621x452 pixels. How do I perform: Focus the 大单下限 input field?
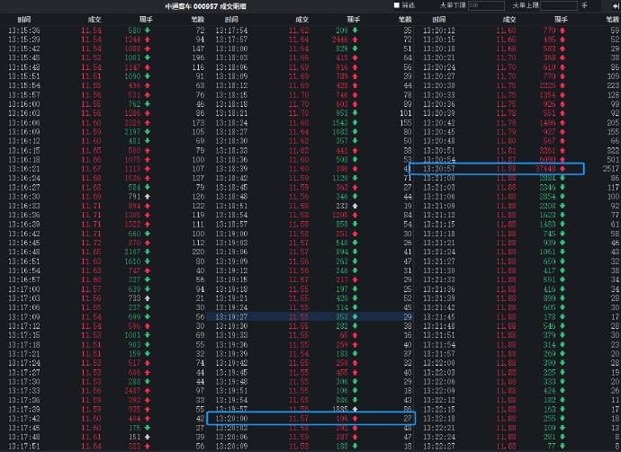(x=486, y=5)
